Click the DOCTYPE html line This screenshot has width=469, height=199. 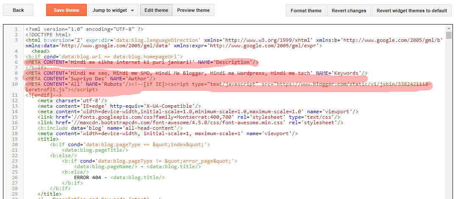(x=48, y=35)
